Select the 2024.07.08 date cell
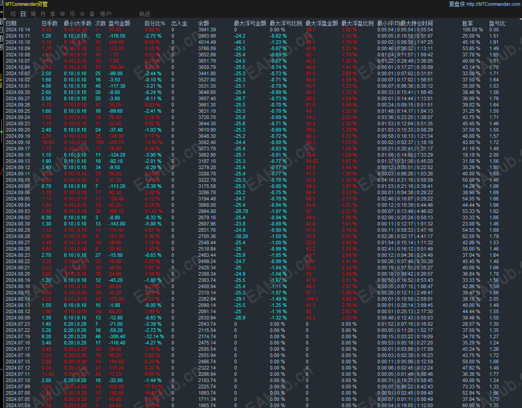 click(x=18, y=393)
